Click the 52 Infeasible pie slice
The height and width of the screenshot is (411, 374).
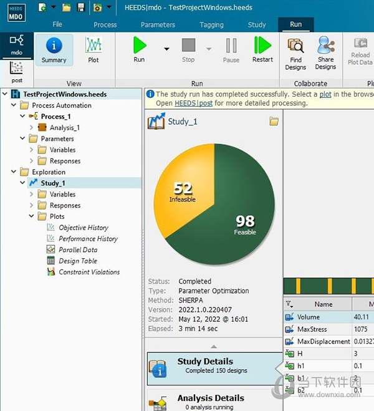point(182,191)
